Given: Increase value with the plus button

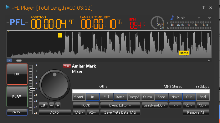Looking at the screenshot, I should [x=58, y=105].
